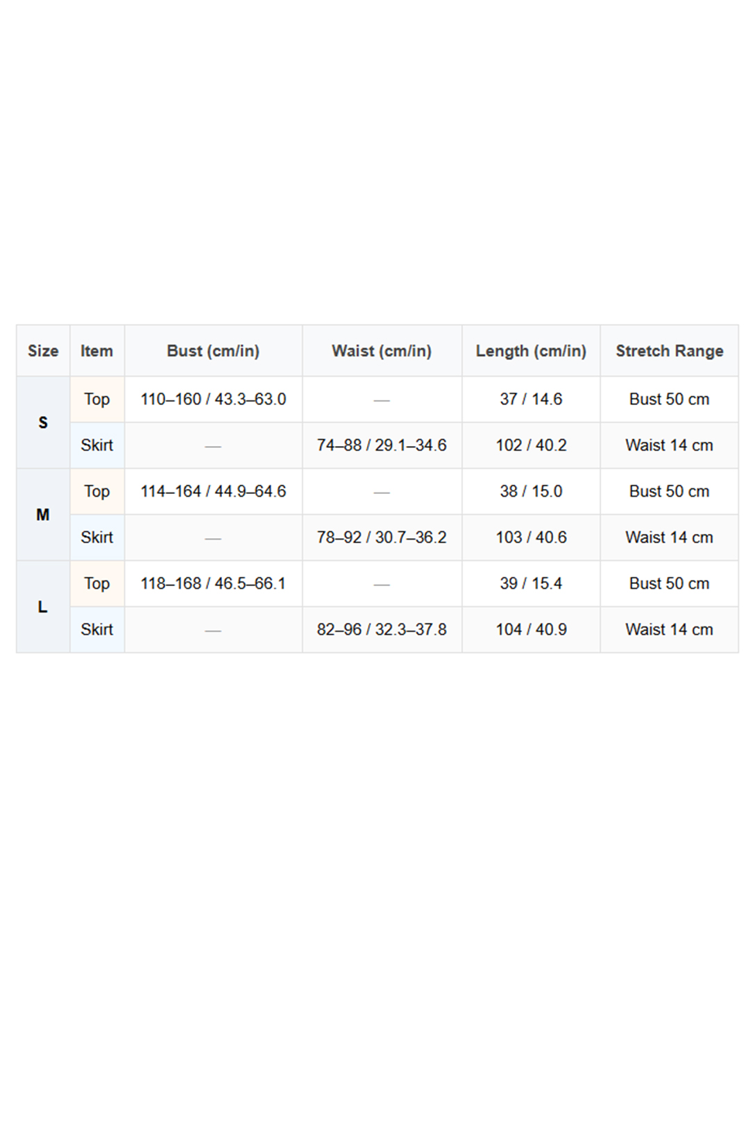Select the size L row label

tap(43, 607)
